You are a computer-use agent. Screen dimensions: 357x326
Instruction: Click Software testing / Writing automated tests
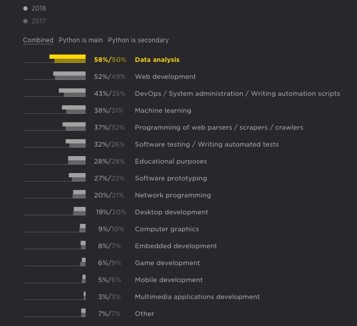click(x=207, y=144)
